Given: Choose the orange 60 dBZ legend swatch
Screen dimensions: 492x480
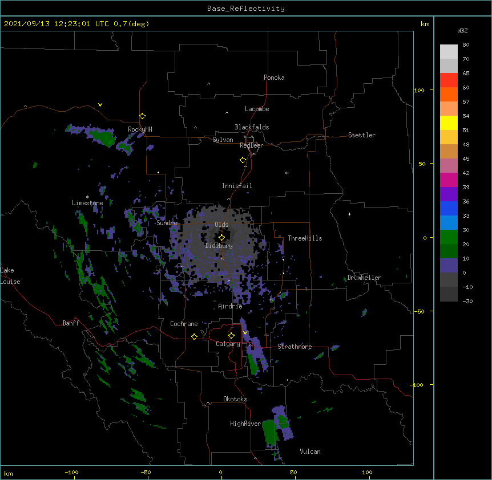Looking at the screenshot, I should pos(449,94).
